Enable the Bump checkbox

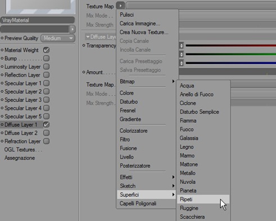[46, 58]
